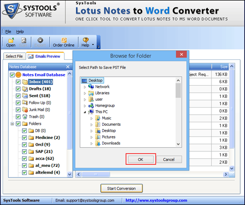Image resolution: width=245 pixels, height=205 pixels.
Task: Uncheck the Drafts (18) checkbox
Action: (18, 89)
